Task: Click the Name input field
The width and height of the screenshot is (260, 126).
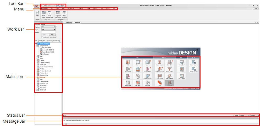Action: pos(48,32)
